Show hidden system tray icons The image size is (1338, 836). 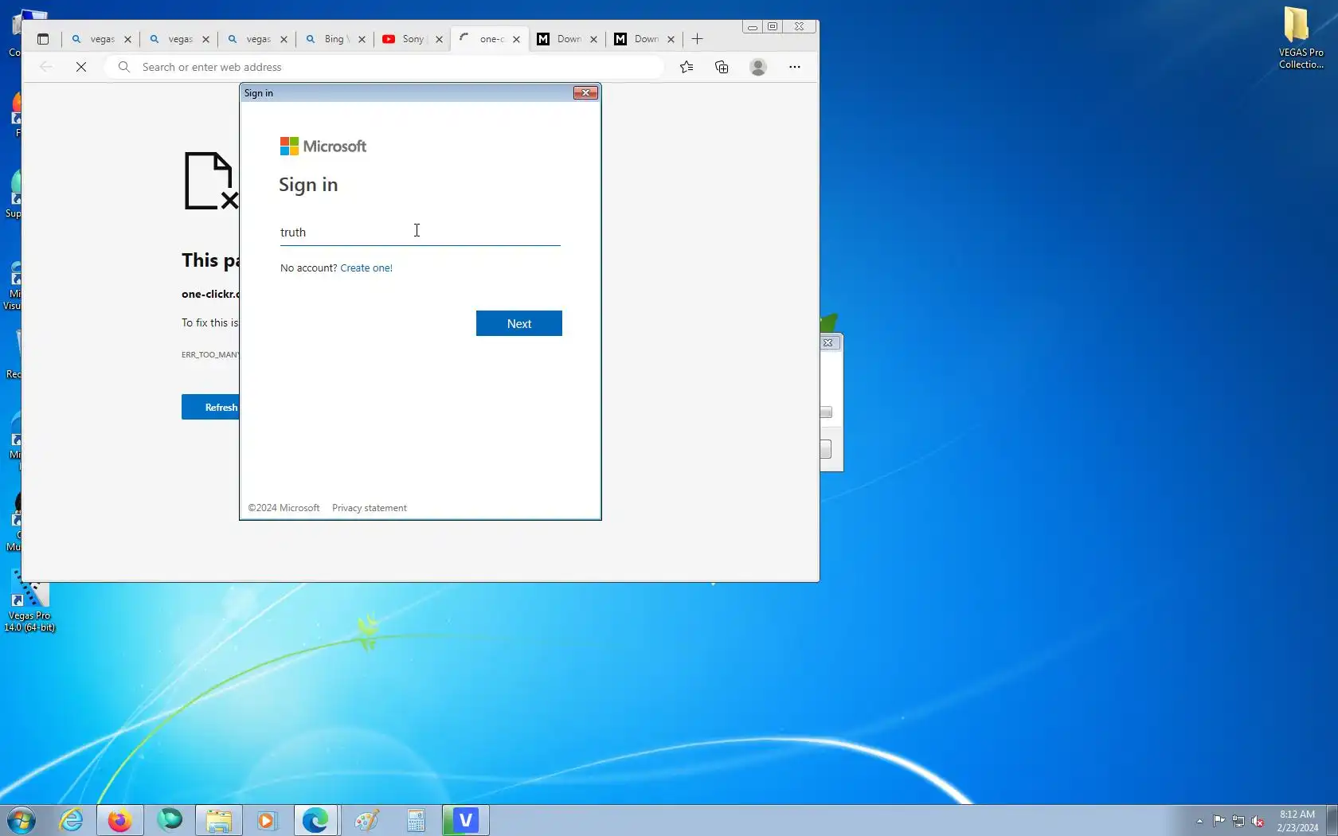pyautogui.click(x=1199, y=821)
